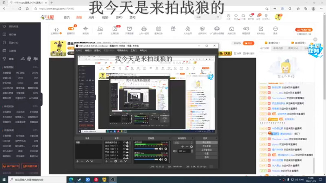Click the orange 关注 follow button
Image resolution: width=326 pixels, height=183 pixels.
coord(249,43)
